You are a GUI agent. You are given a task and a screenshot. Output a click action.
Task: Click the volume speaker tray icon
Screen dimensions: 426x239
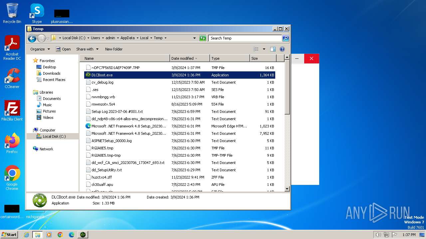(378, 235)
